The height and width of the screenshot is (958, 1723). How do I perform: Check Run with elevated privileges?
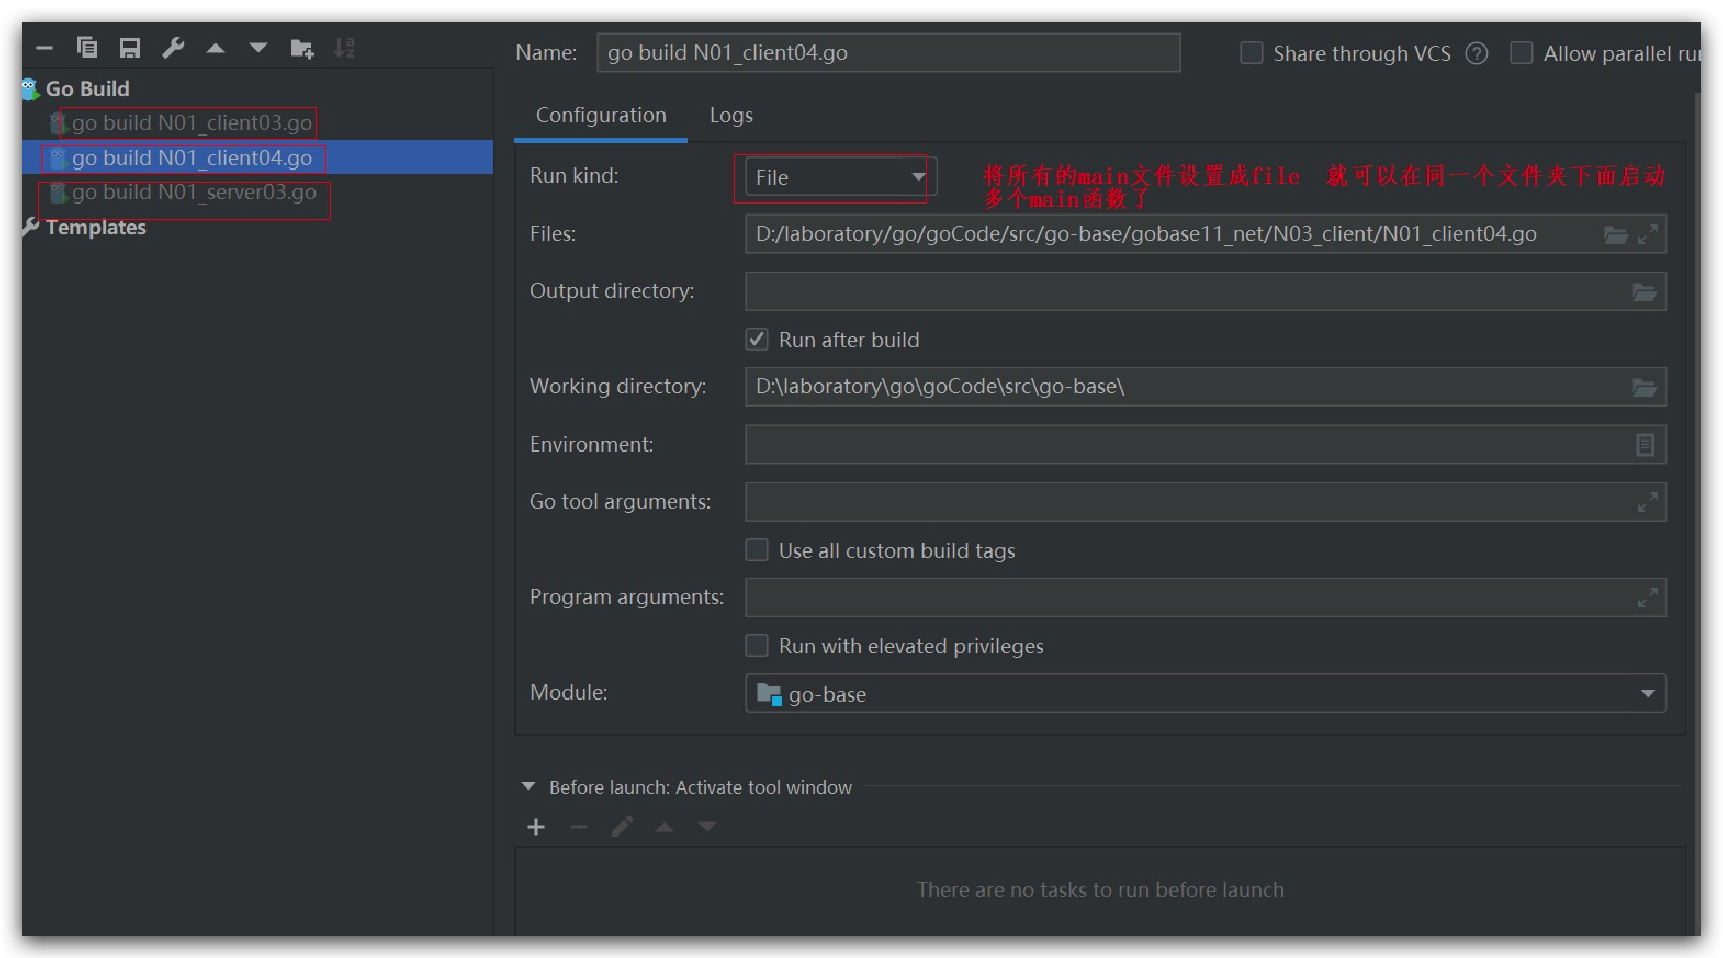(757, 646)
